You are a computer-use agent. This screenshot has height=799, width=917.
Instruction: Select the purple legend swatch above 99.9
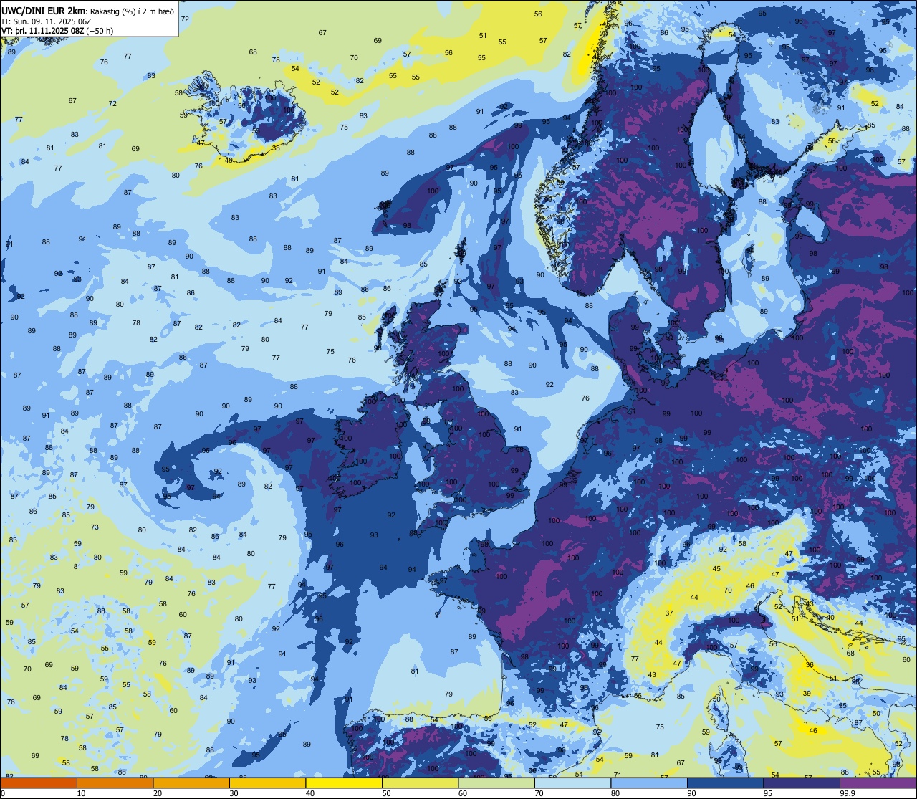[878, 783]
